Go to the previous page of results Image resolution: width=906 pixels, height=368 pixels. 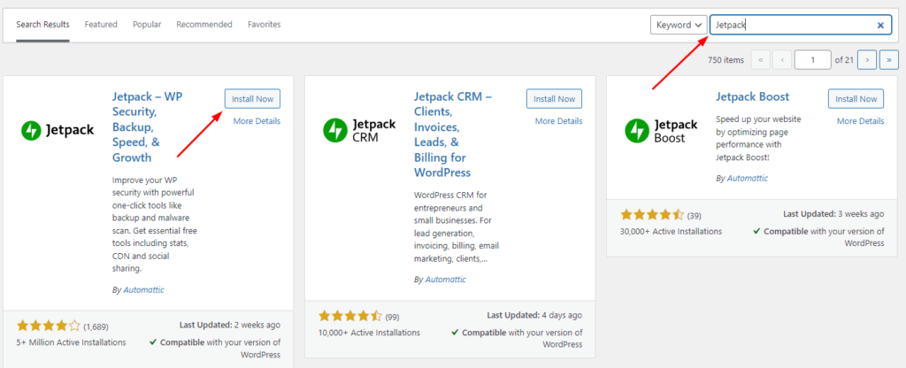pyautogui.click(x=782, y=59)
